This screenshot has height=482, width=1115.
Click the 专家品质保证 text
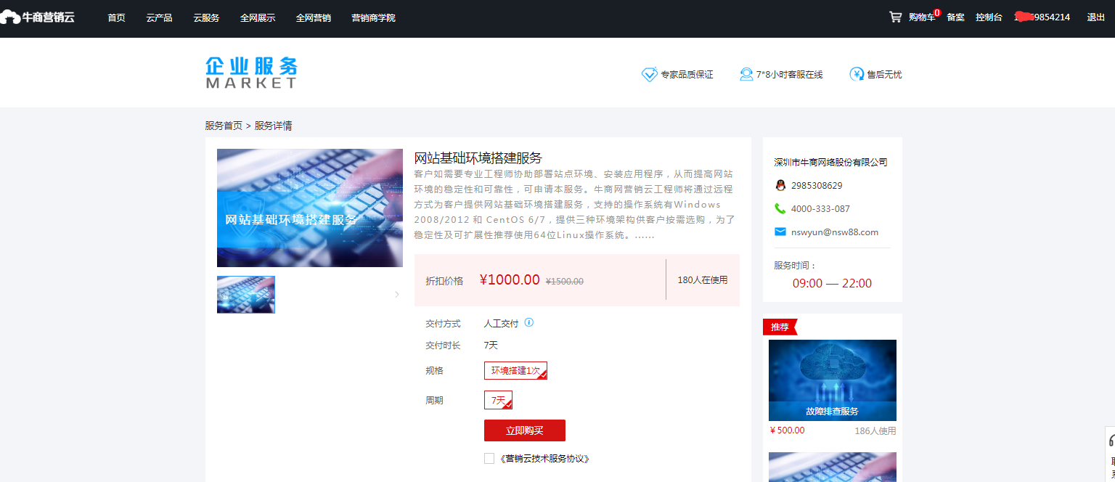pos(687,75)
